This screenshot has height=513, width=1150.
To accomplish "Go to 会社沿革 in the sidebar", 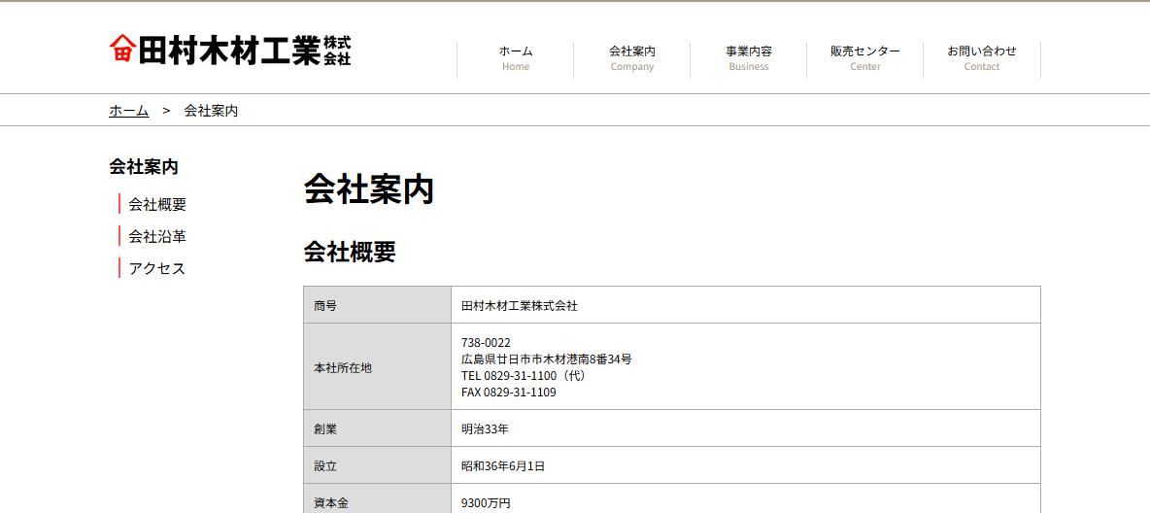I will coord(157,236).
